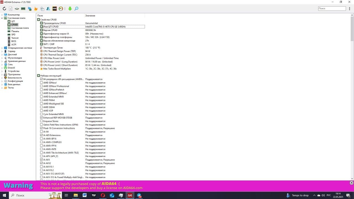Toggle the AMD FMA4 checkbox
The height and width of the screenshot is (199, 354).
click(x=41, y=100)
